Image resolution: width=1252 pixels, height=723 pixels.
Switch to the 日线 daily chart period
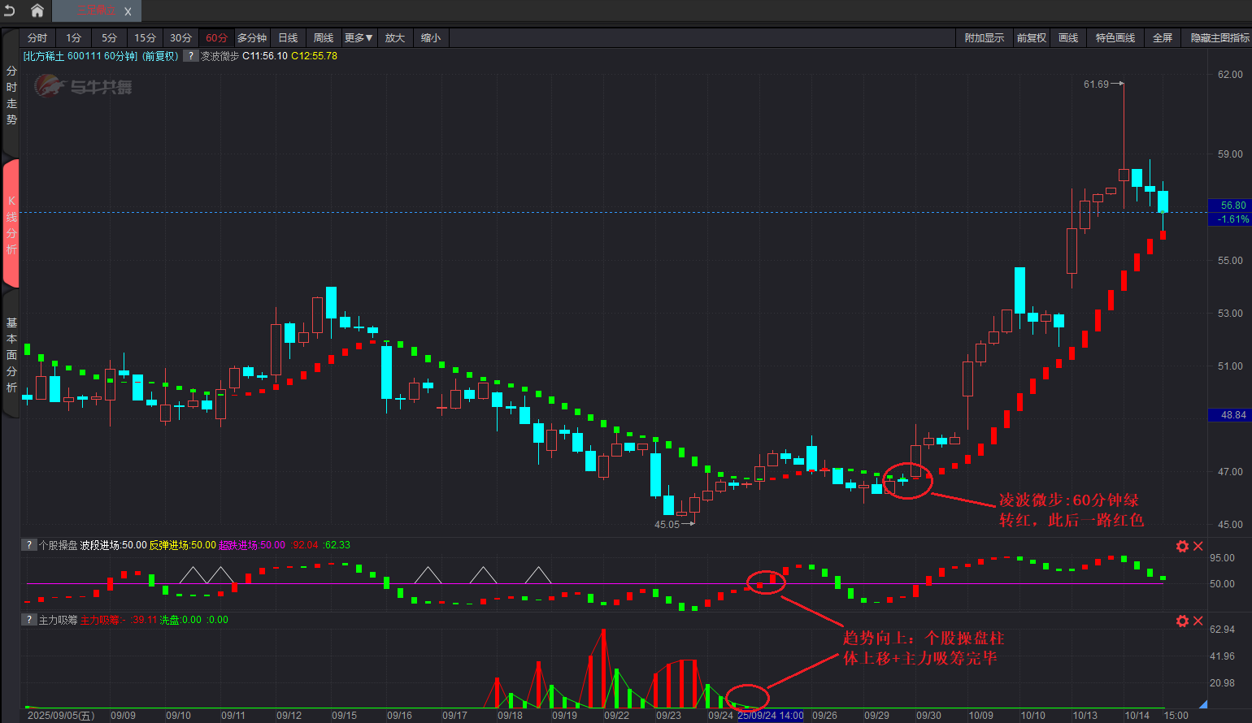click(x=288, y=38)
